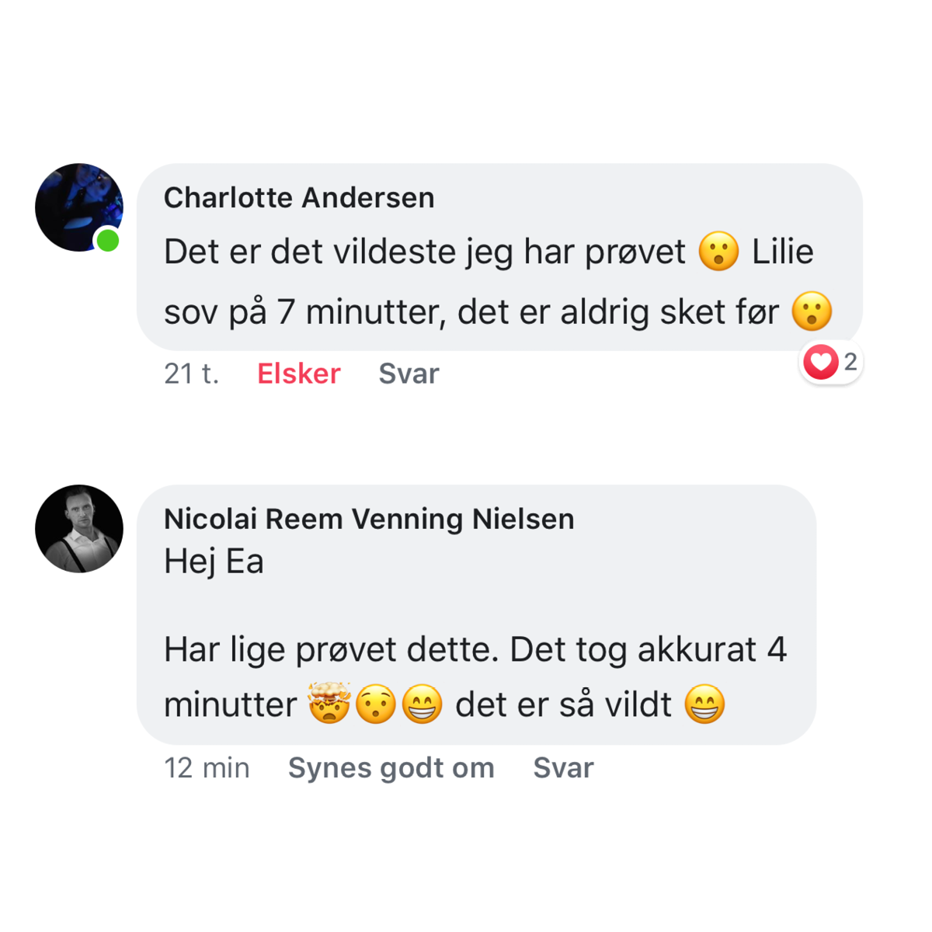This screenshot has width=932, height=932.
Task: Click the grinning emoji after 'vildt'
Action: 704,705
